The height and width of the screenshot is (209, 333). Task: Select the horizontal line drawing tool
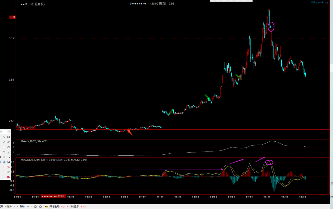point(4,147)
